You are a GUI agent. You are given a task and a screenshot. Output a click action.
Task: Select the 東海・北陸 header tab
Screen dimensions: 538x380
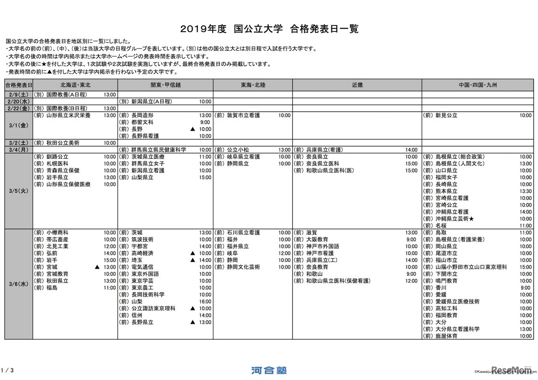tap(253, 85)
